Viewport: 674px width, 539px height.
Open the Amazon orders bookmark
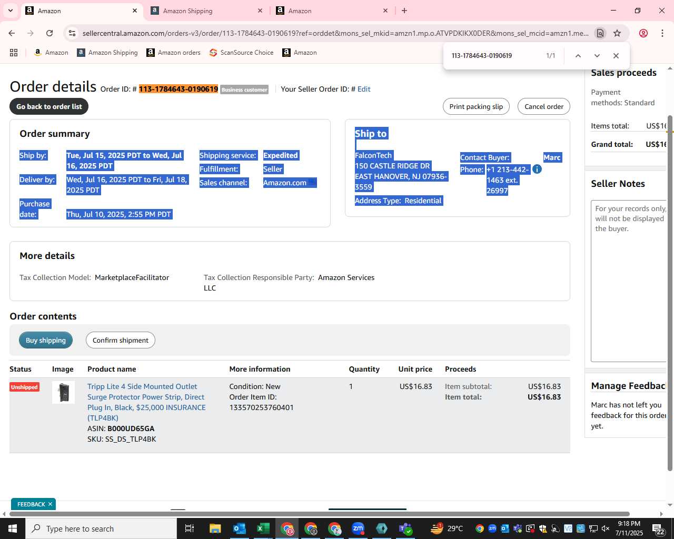pyautogui.click(x=173, y=53)
